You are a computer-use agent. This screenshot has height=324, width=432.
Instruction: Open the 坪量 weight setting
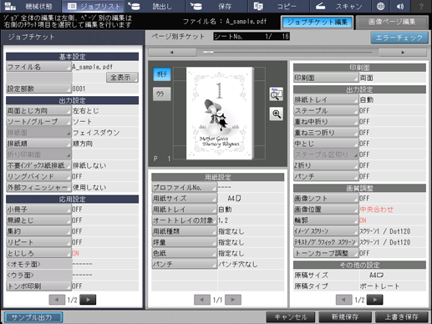[x=184, y=242]
